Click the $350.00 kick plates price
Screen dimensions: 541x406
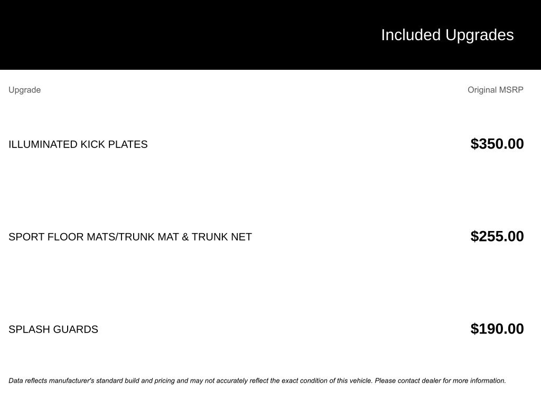(497, 144)
